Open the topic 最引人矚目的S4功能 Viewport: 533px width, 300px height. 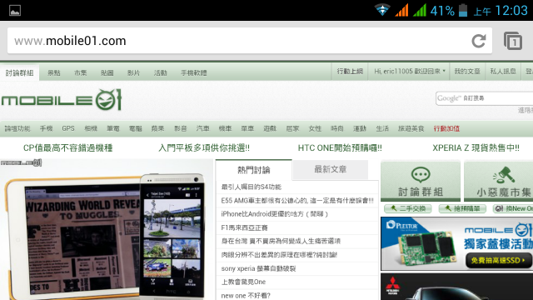click(252, 187)
